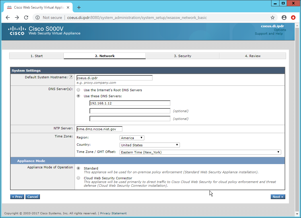Click the System Settings section header
The image size is (301, 218).
click(x=147, y=71)
